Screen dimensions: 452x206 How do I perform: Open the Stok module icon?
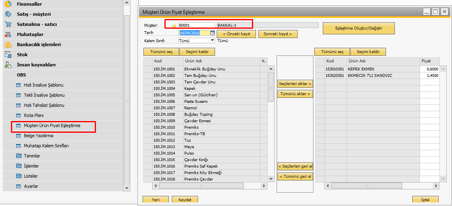point(8,55)
